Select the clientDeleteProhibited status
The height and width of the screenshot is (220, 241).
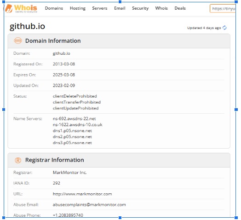point(75,96)
